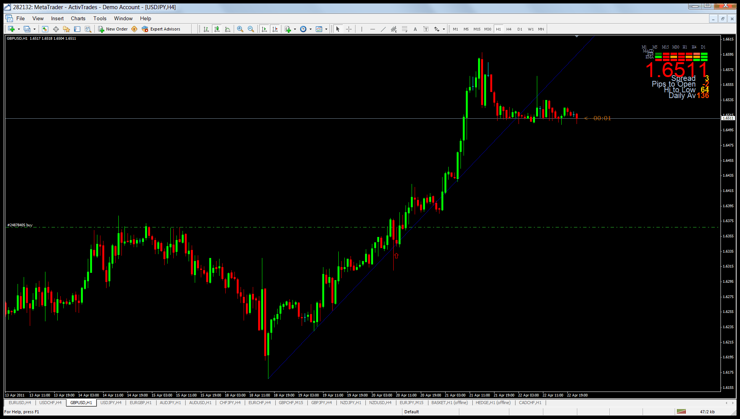Viewport: 740px width, 419px height.
Task: Open the chart templates dropdown arrow
Action: [326, 29]
